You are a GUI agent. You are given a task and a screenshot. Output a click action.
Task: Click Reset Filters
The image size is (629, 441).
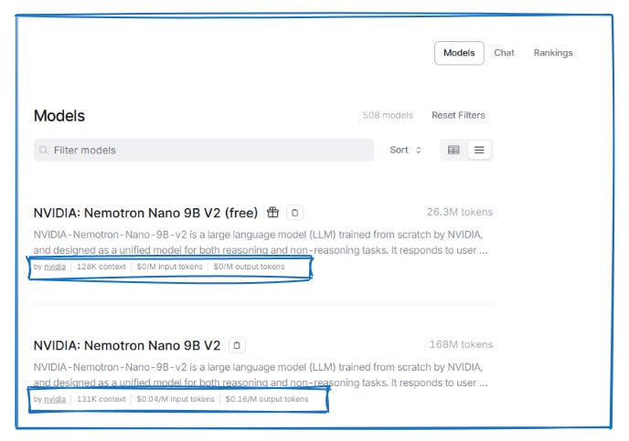tap(458, 115)
